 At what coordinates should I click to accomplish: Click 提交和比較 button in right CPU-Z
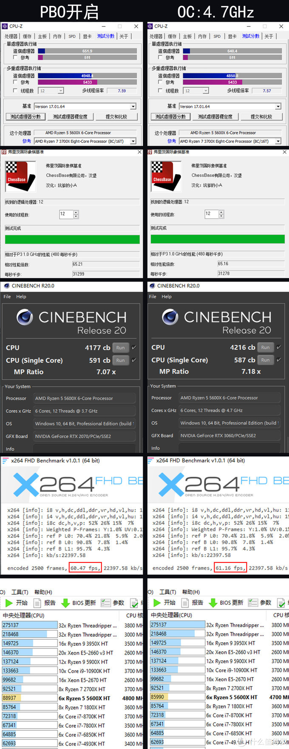click(261, 116)
